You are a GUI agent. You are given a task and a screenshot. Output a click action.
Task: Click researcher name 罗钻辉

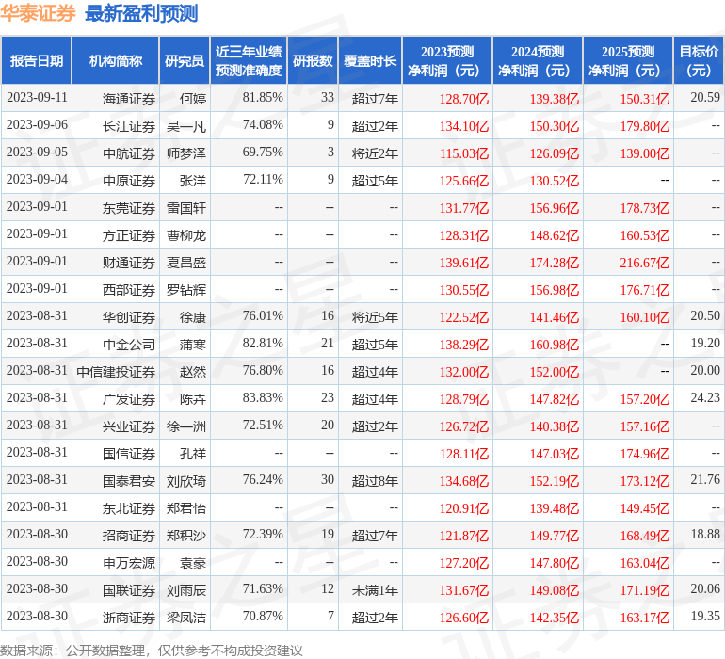click(186, 290)
